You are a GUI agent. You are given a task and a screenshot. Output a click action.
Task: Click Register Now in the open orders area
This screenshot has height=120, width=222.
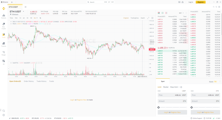pyautogui.click(x=82, y=100)
